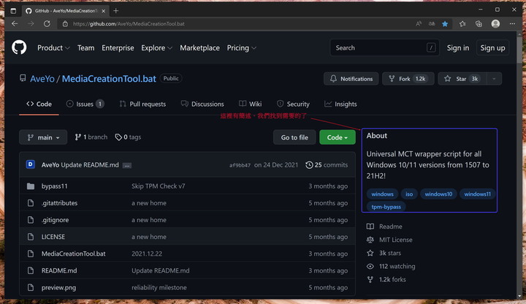This screenshot has width=526, height=304.
Task: View the 1 branch link
Action: pyautogui.click(x=91, y=137)
